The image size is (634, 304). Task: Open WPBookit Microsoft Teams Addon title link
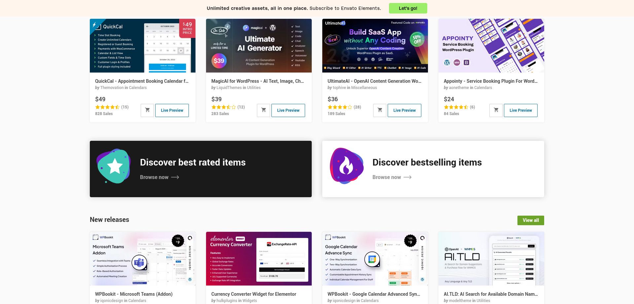(134, 294)
